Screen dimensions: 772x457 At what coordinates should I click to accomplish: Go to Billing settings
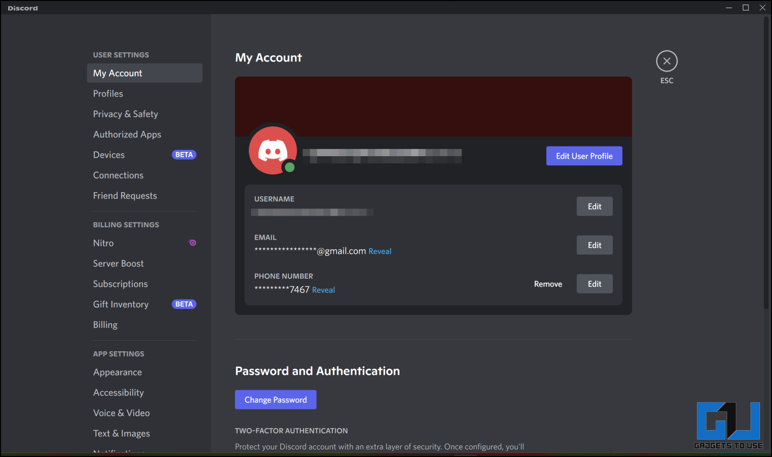[144, 325]
